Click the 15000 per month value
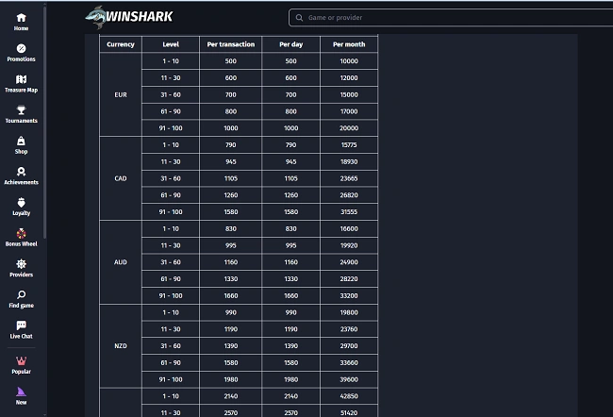The image size is (613, 417). click(x=349, y=94)
